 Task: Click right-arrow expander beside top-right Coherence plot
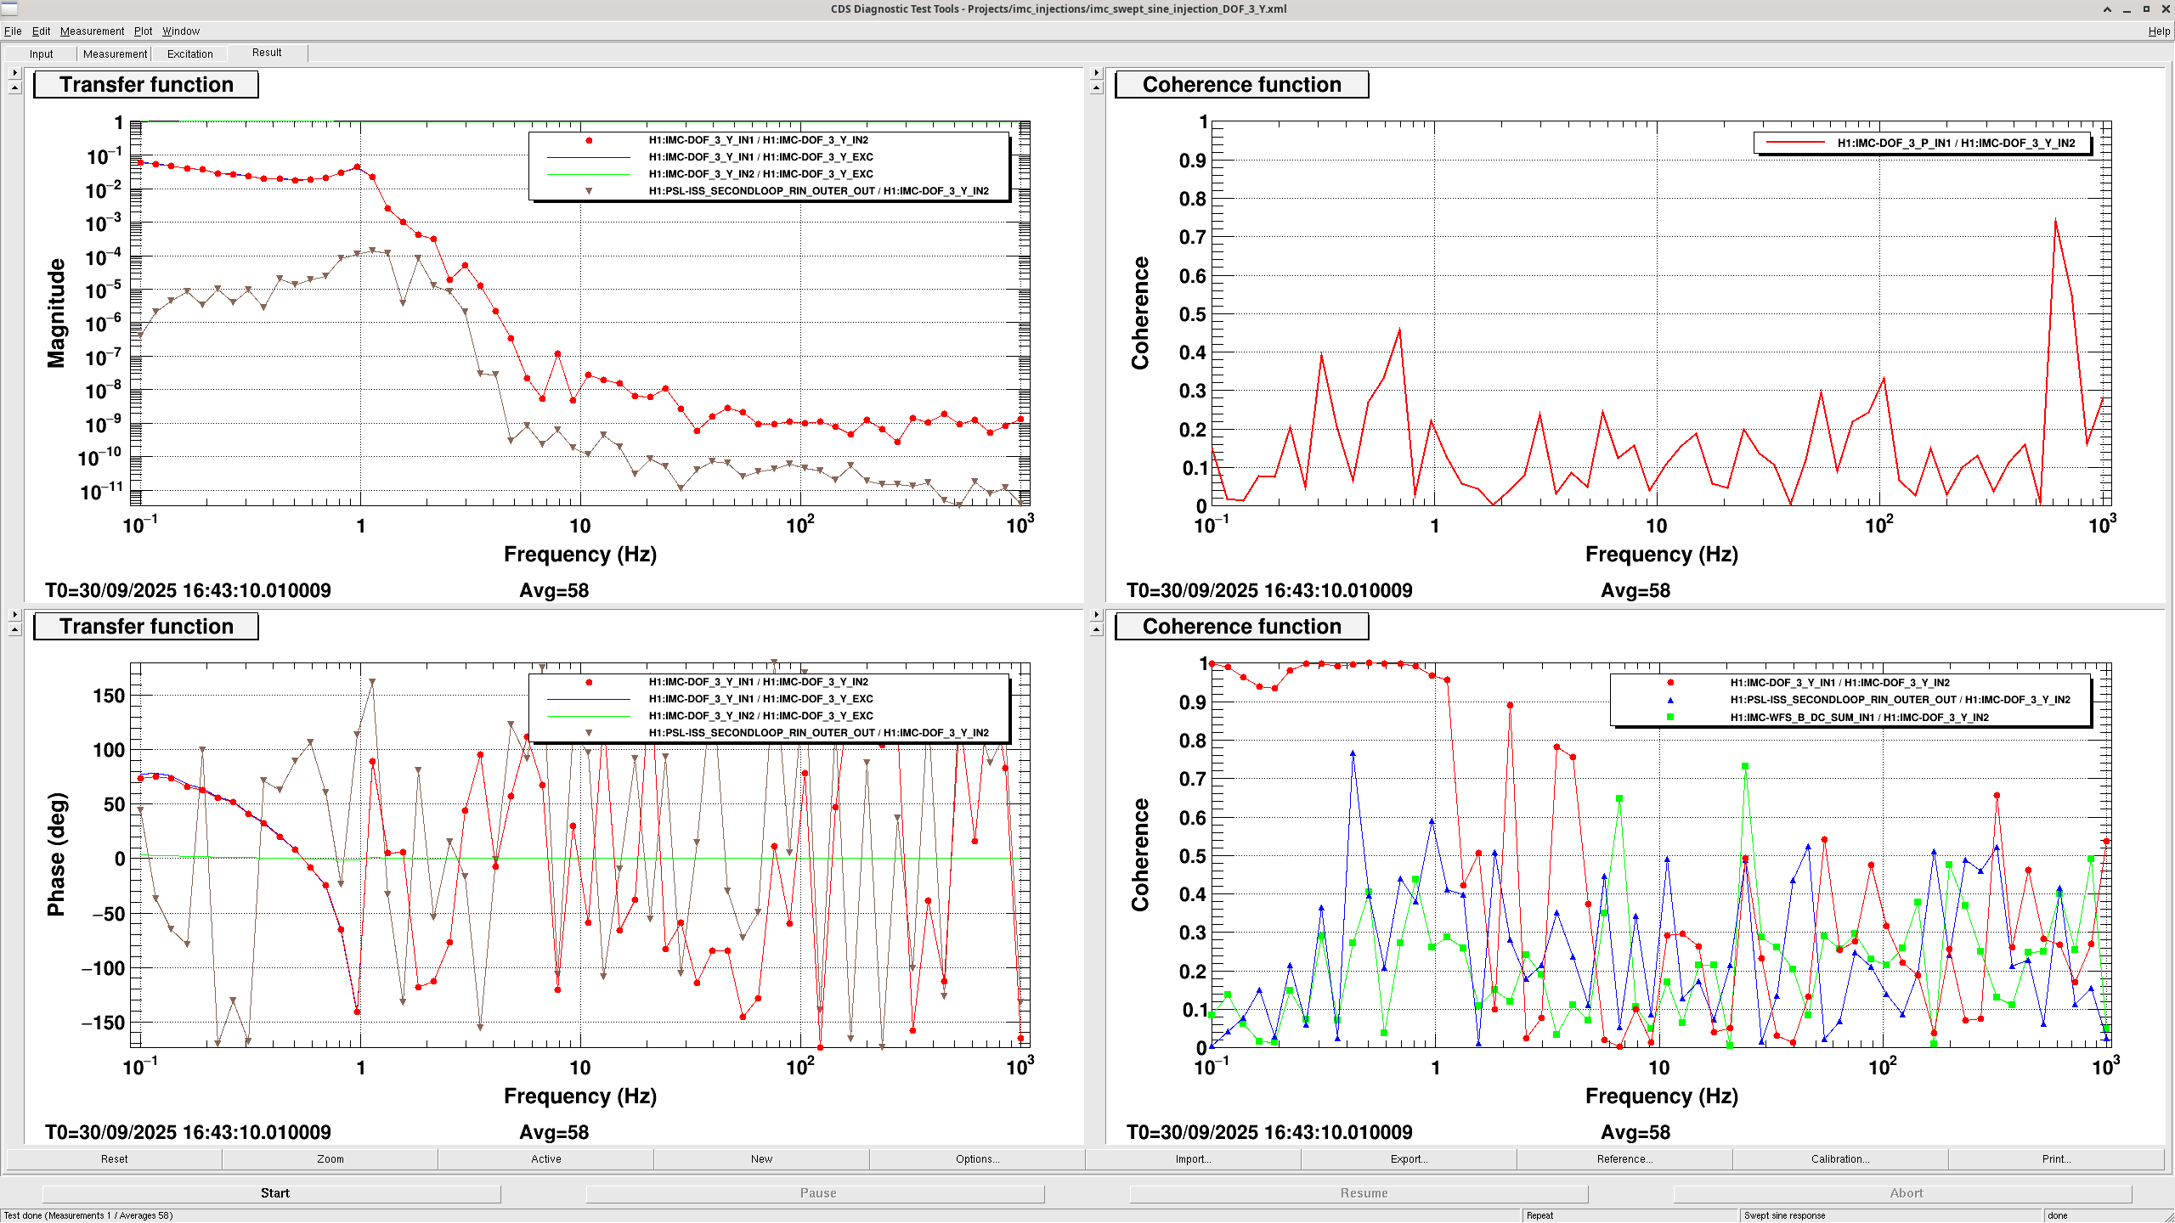click(x=1096, y=73)
